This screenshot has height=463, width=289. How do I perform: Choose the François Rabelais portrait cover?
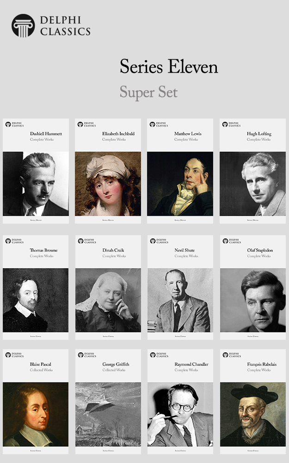coord(253,401)
